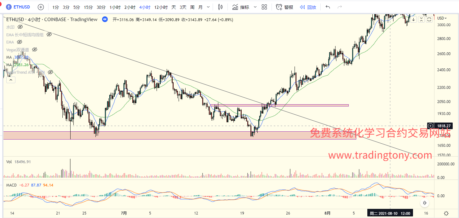Show the 水印 indicator via eye icon
This screenshot has width=459, height=218.
pyautogui.click(x=20, y=27)
